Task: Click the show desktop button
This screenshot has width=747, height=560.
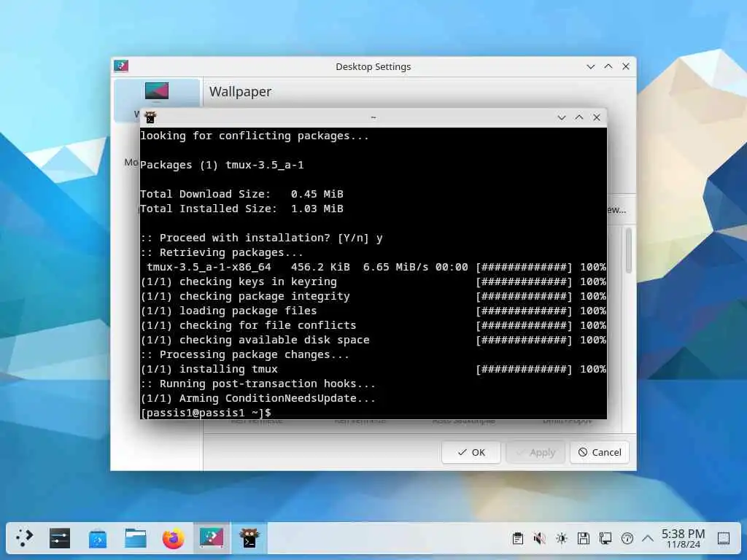Action: (724, 539)
